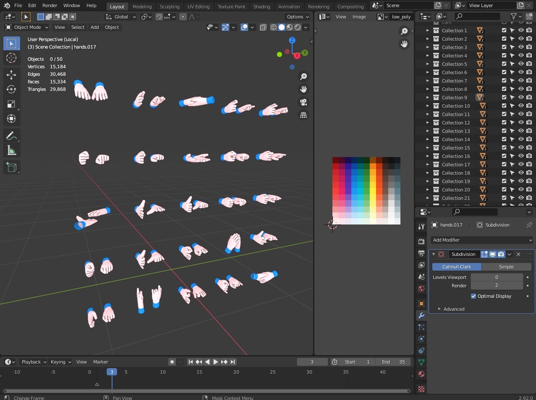536x400 pixels.
Task: Switch to the Modifier Properties wrench tab
Action: [421, 315]
